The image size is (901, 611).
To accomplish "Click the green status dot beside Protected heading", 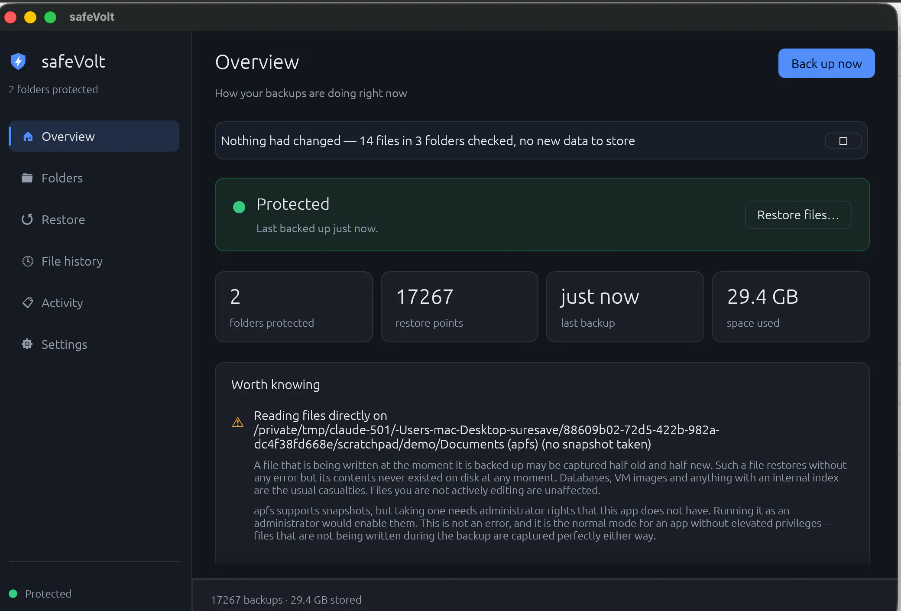I will point(239,207).
